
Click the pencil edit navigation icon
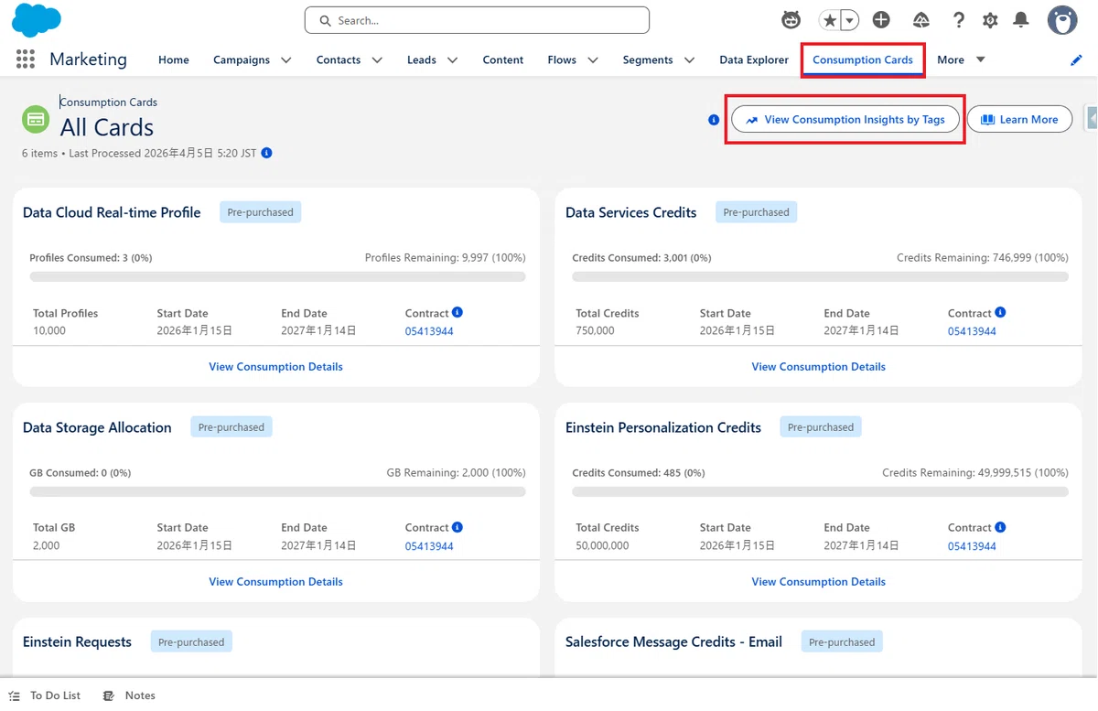tap(1076, 60)
